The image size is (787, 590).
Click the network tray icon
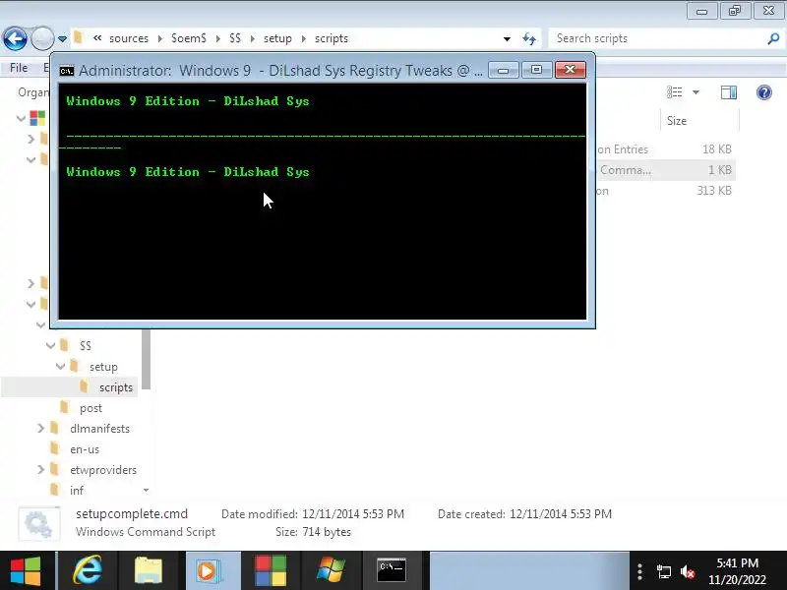coord(663,572)
